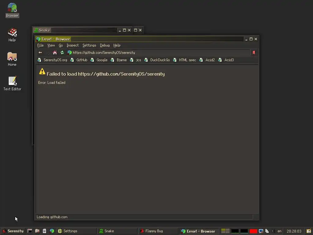This screenshot has width=313, height=235.
Task: Open the SerenityOS.org bookmark
Action: tap(52, 60)
